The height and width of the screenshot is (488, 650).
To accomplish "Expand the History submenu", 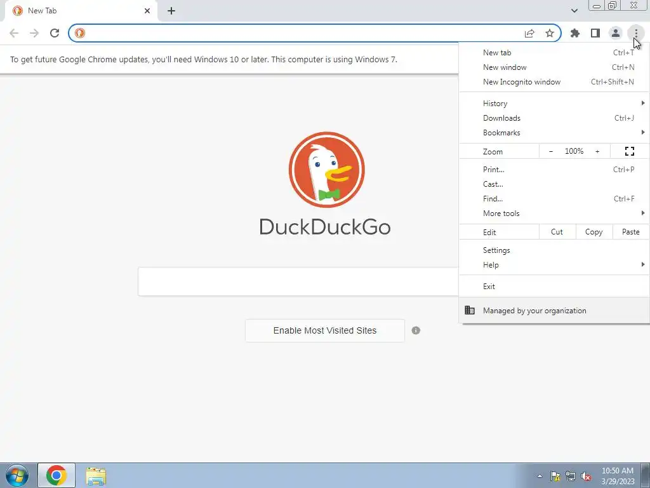I will tap(554, 104).
